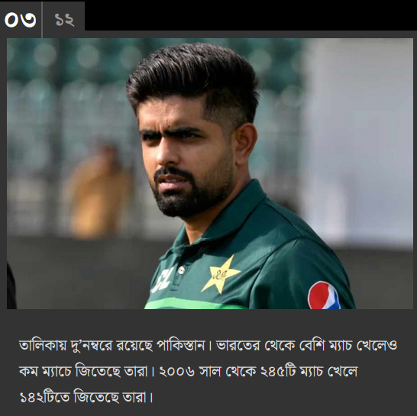Click the total slide count ১২
Screen dimensions: 417x416
pyautogui.click(x=64, y=20)
